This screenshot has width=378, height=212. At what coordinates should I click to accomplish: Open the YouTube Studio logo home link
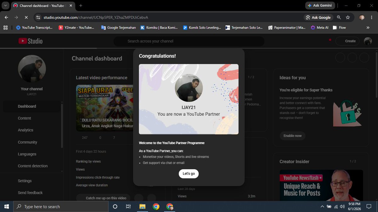coord(31,41)
